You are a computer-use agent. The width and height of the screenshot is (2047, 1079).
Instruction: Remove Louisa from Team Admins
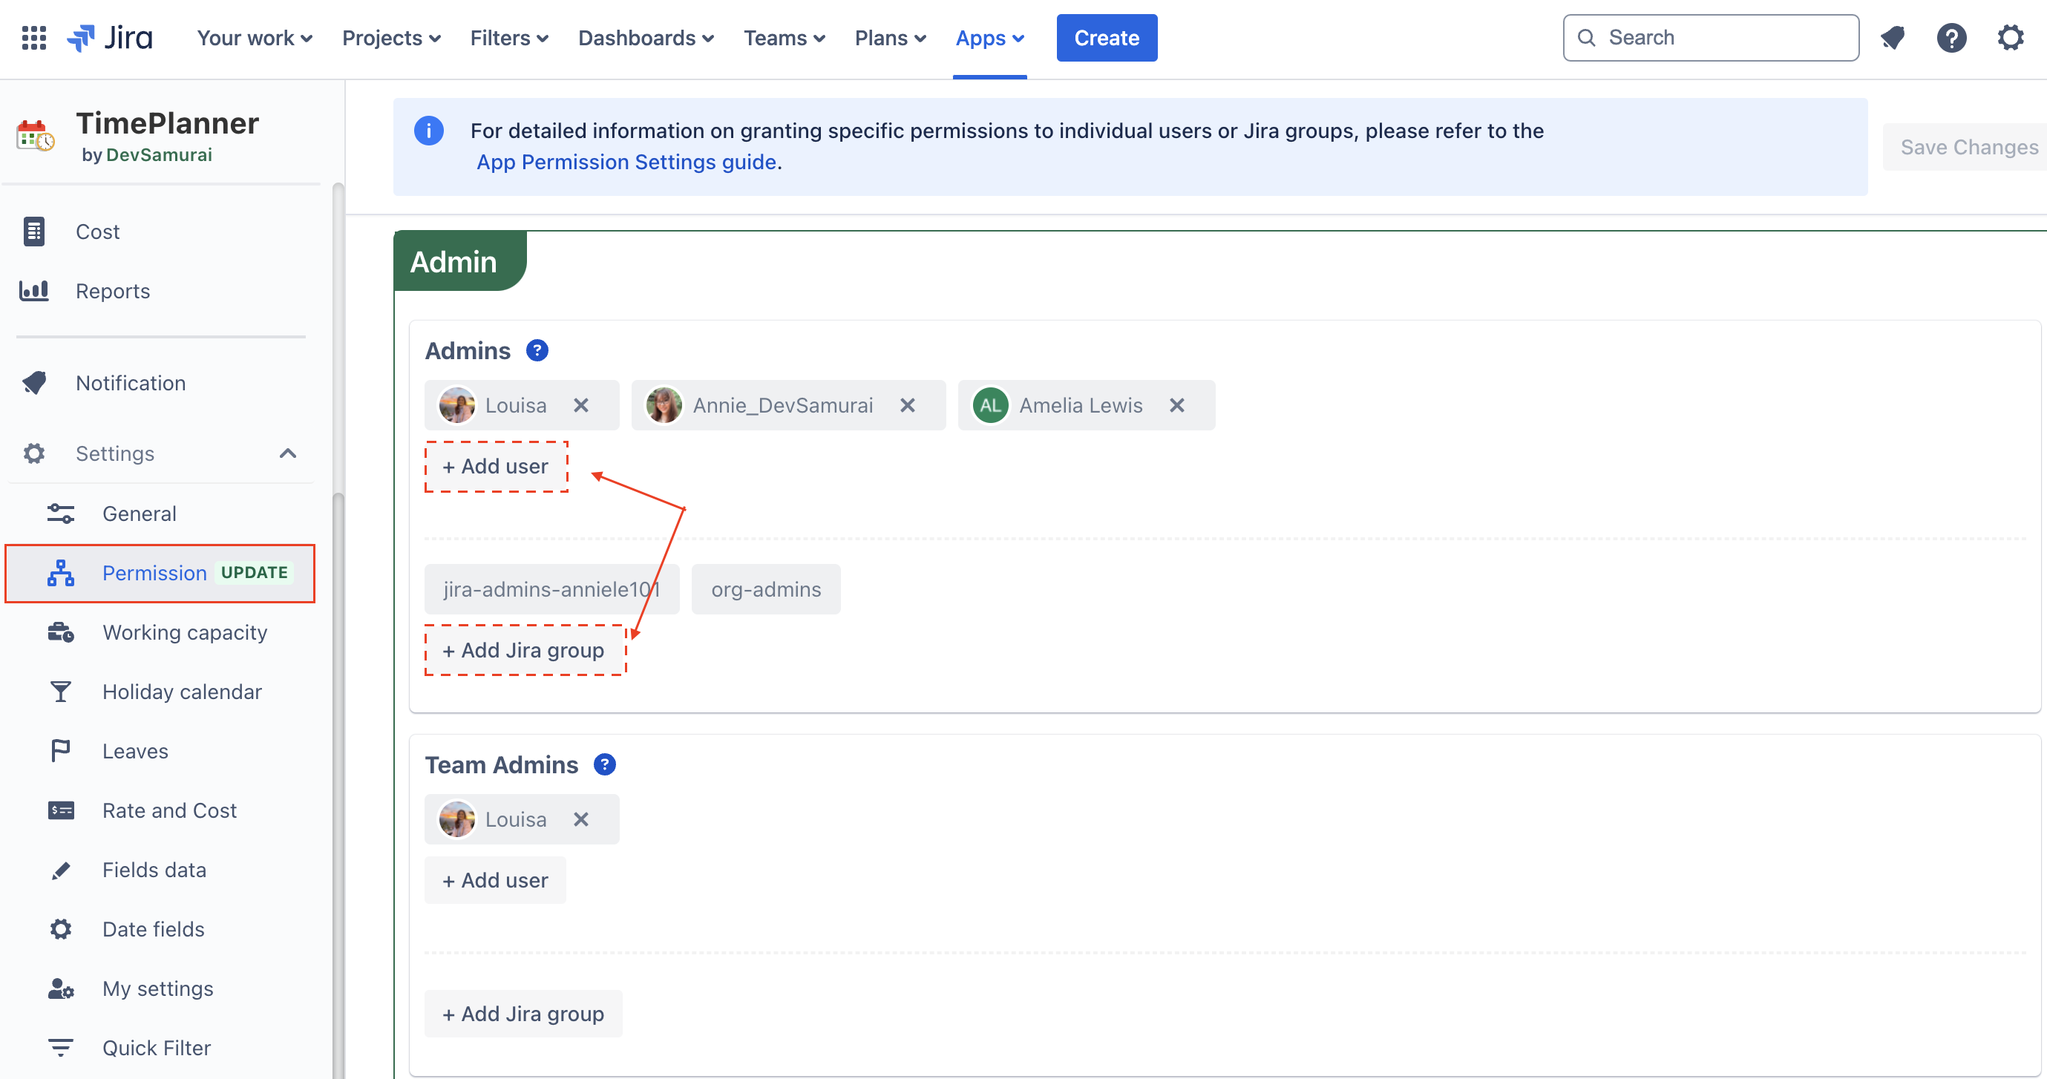[582, 819]
